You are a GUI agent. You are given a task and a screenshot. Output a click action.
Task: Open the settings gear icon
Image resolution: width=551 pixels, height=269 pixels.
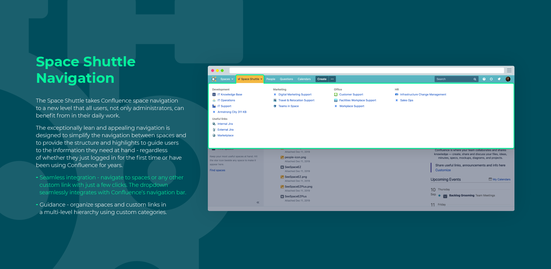491,79
